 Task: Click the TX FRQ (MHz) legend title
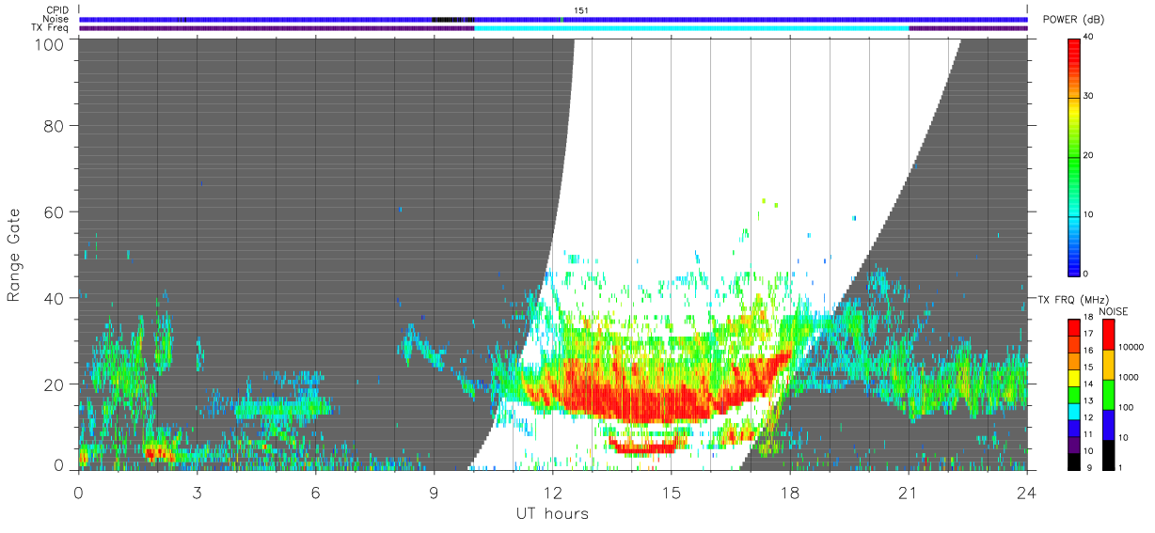[1072, 300]
